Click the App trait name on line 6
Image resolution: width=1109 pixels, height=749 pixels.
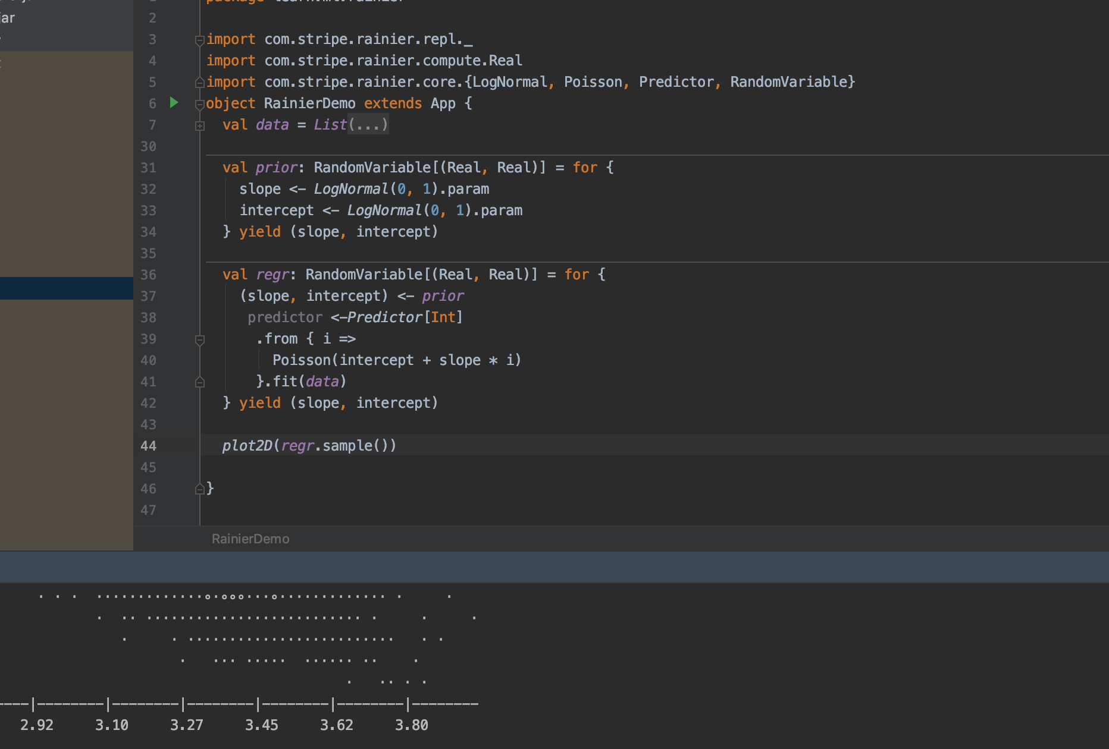(443, 103)
